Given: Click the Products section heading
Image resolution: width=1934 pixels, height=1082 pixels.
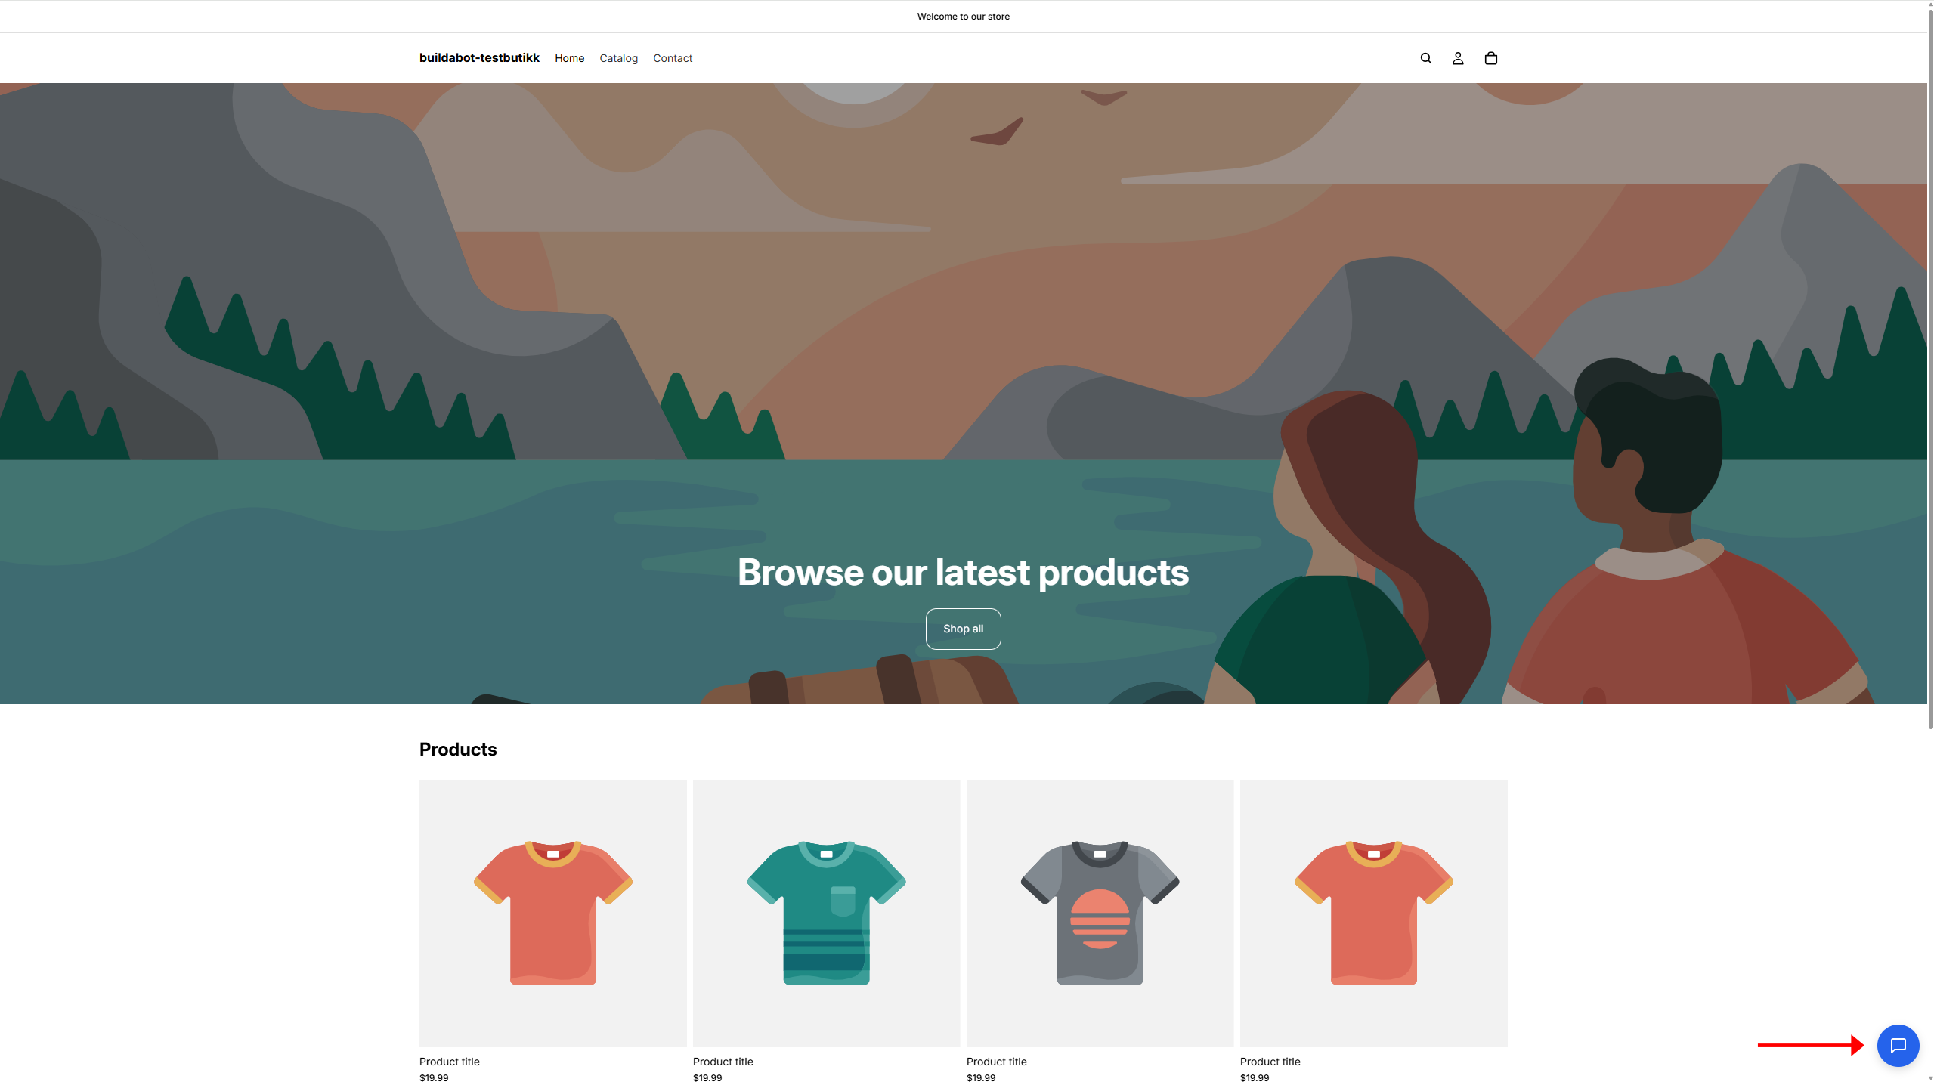Looking at the screenshot, I should click(458, 750).
